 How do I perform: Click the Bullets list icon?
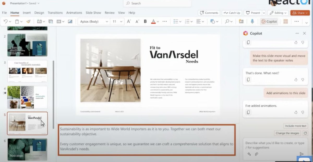click(x=176, y=21)
